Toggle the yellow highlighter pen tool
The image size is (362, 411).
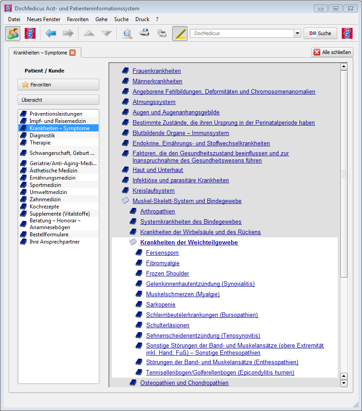pyautogui.click(x=180, y=33)
